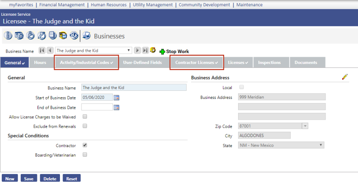The height and width of the screenshot is (188, 358).
Task: Switch to Activity/Industrial Codes tab
Action: click(86, 63)
